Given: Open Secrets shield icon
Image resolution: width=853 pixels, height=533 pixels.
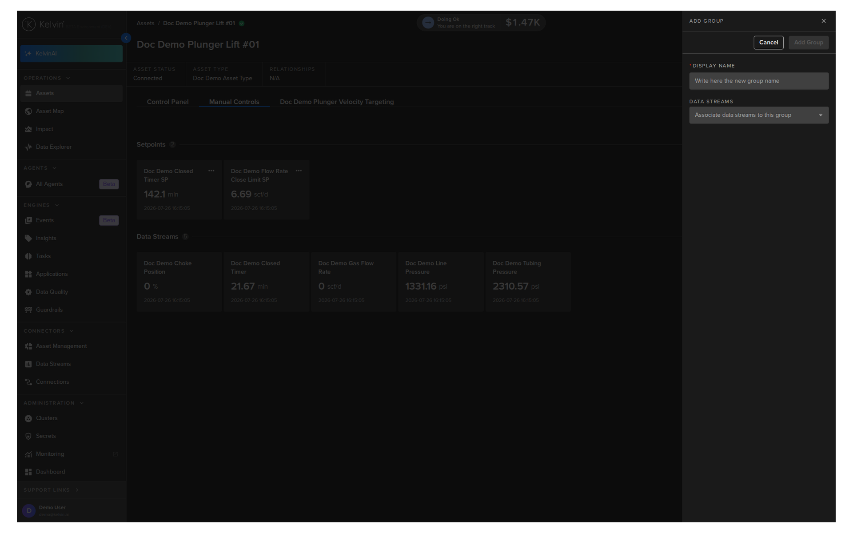Looking at the screenshot, I should [x=28, y=436].
